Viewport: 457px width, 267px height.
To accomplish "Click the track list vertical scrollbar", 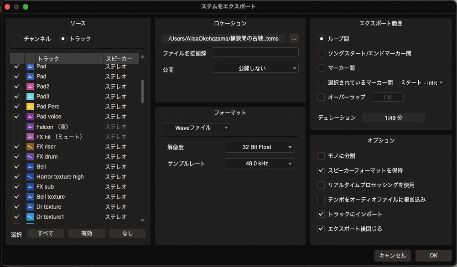I will 142,92.
